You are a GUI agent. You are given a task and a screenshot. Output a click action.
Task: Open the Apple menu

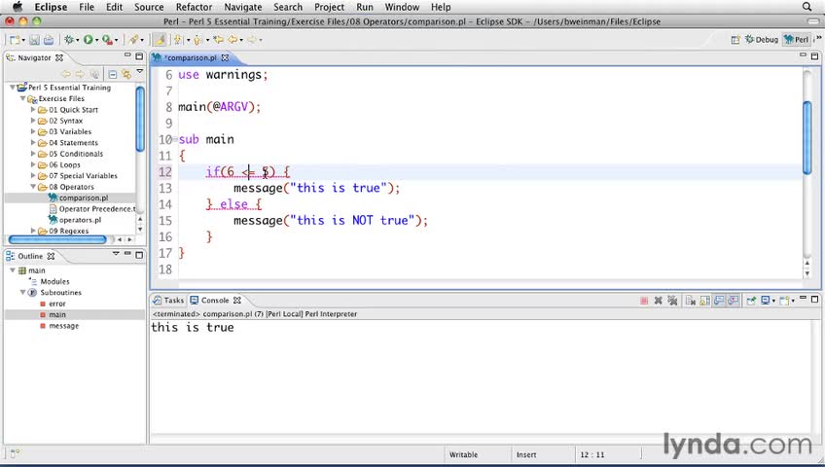point(18,7)
